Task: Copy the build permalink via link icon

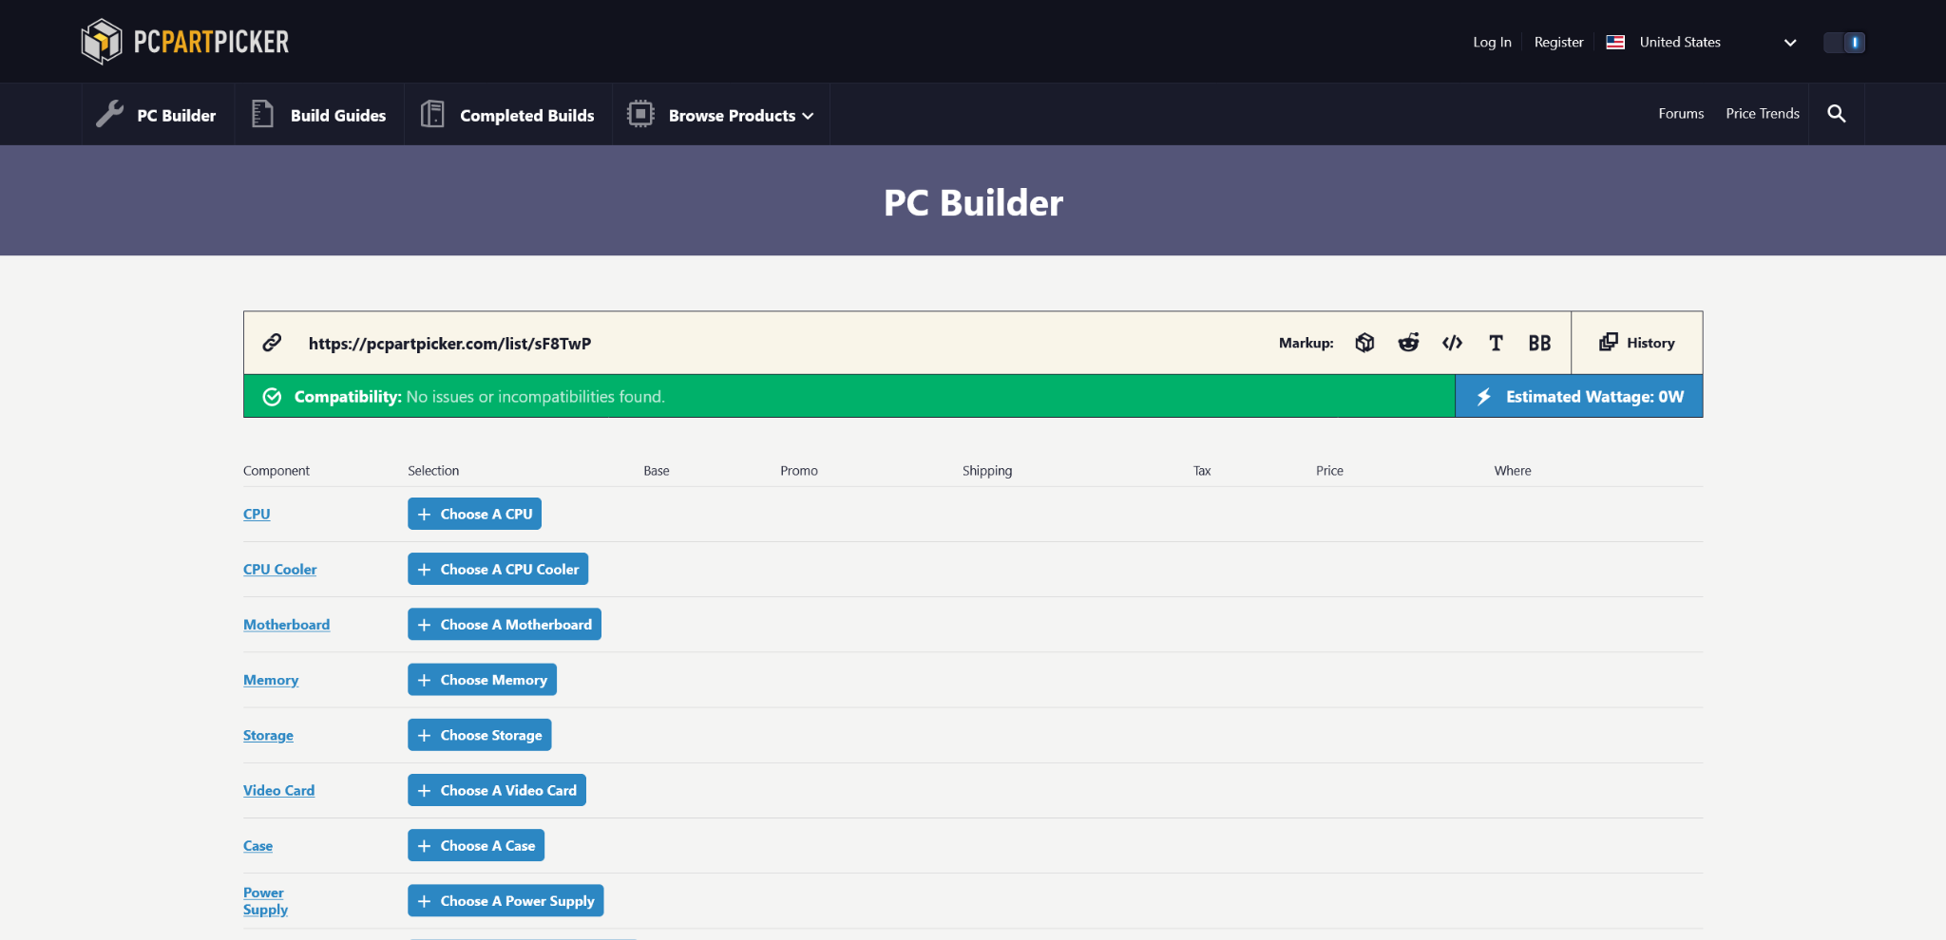Action: pyautogui.click(x=272, y=343)
